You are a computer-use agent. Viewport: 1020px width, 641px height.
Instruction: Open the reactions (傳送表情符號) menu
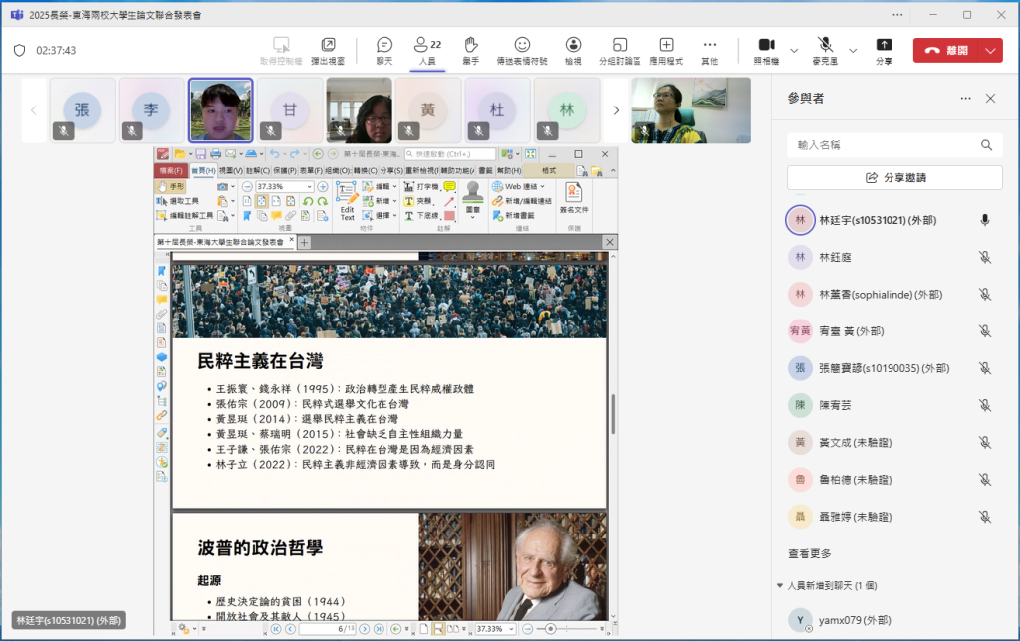tap(522, 51)
